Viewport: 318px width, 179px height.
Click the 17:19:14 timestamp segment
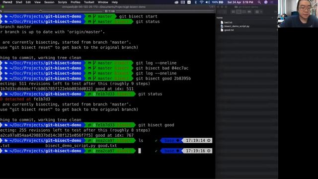click(x=198, y=140)
